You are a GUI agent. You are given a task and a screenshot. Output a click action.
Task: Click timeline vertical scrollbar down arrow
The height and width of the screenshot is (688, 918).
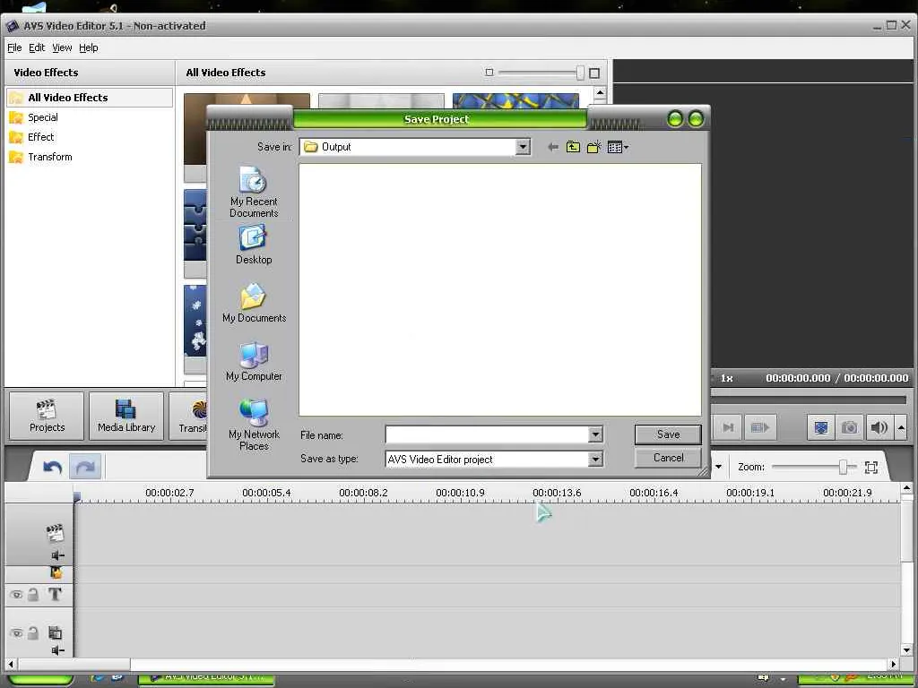click(x=906, y=650)
